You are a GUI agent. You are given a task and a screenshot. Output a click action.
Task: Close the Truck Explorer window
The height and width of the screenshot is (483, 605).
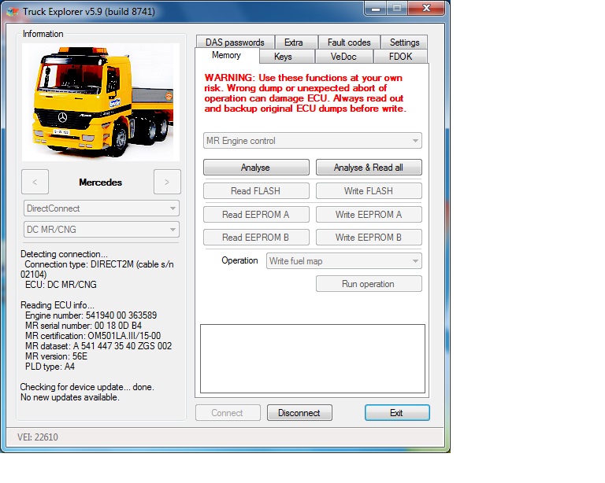pos(426,9)
